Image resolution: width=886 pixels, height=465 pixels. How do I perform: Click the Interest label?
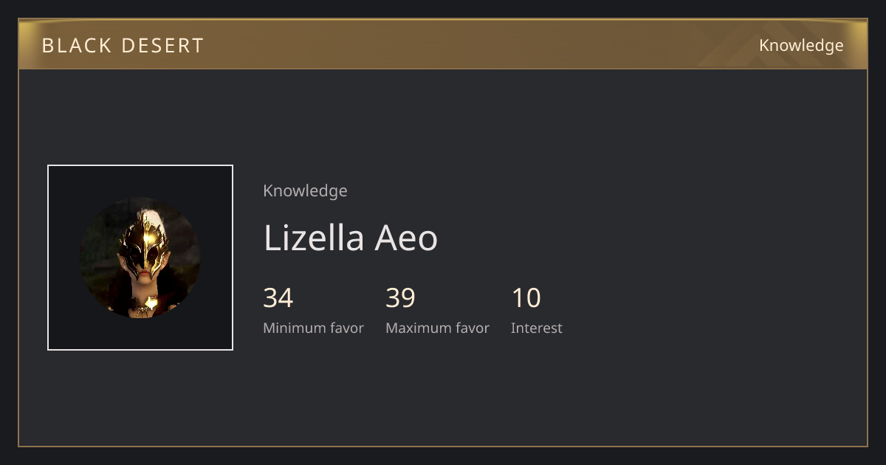(x=537, y=328)
